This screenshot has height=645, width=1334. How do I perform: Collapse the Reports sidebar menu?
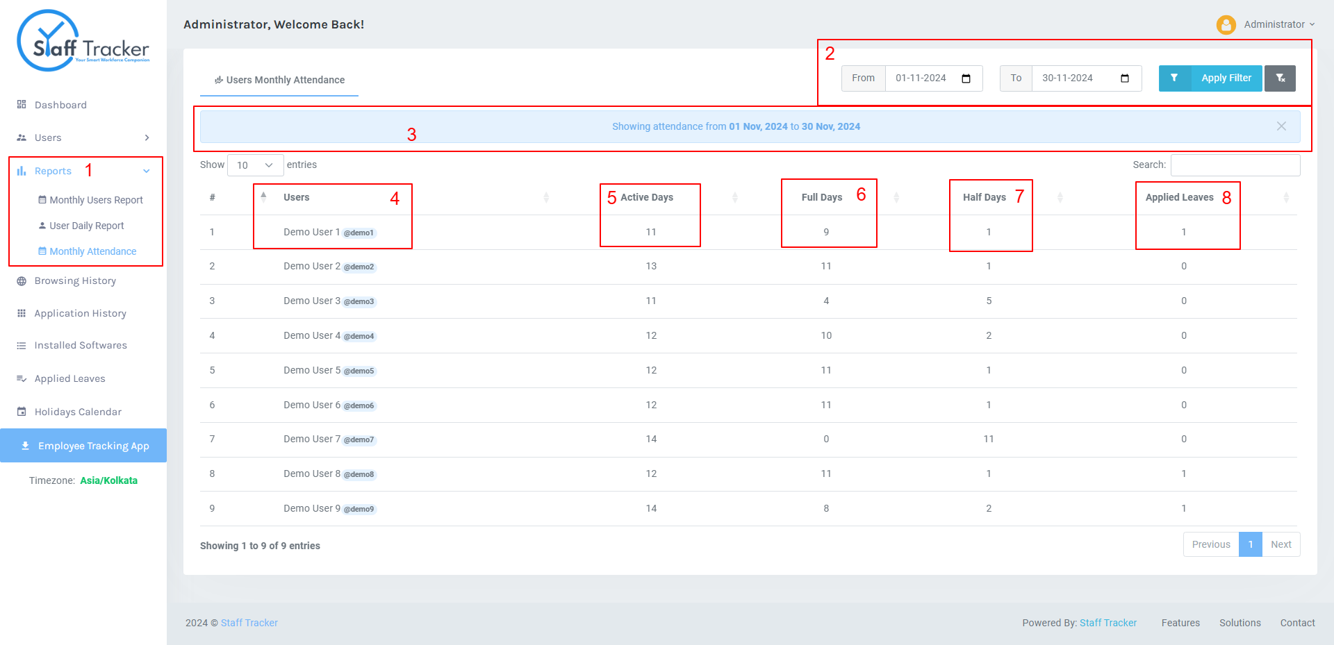[147, 171]
